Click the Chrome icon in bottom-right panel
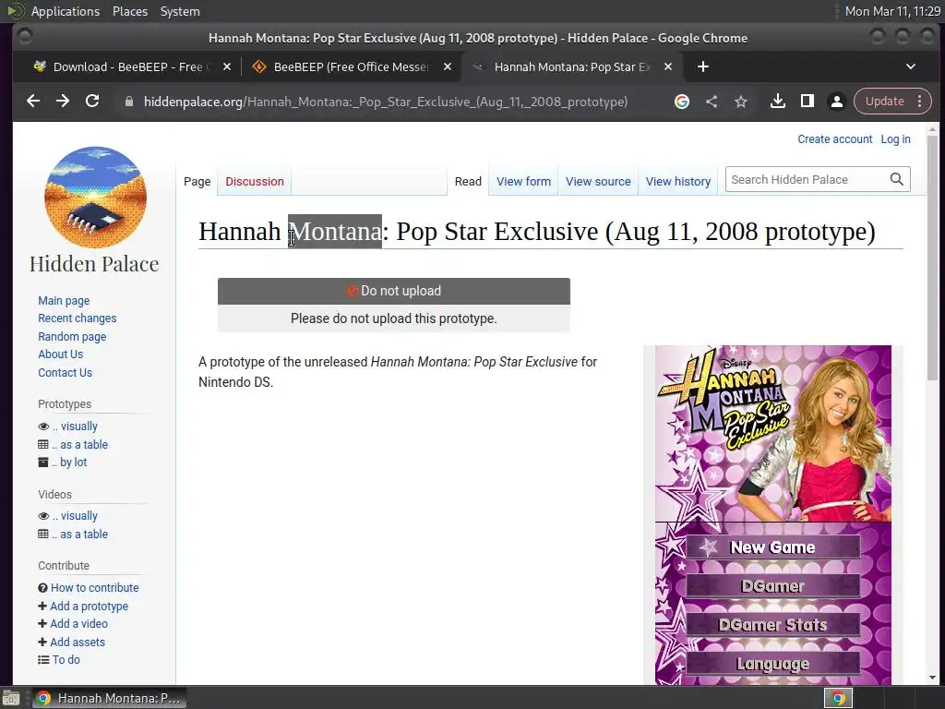The height and width of the screenshot is (709, 945). coord(838,698)
